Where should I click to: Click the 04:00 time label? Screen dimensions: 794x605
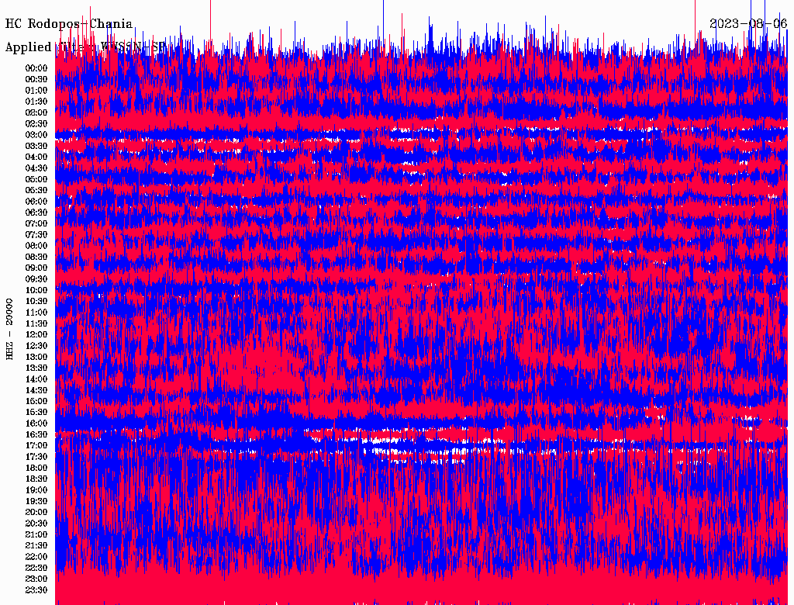pyautogui.click(x=36, y=157)
